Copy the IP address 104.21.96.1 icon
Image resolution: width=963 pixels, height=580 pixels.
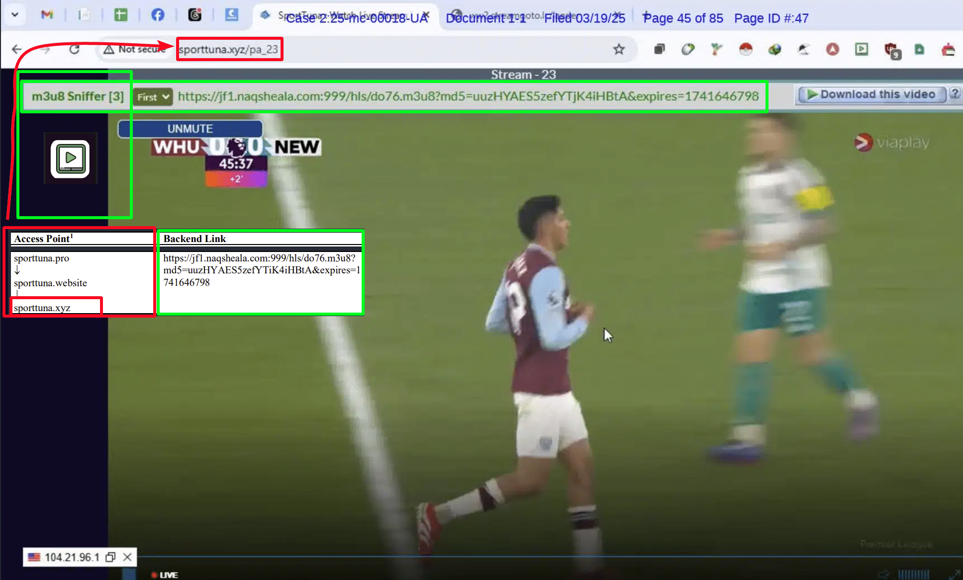(110, 557)
